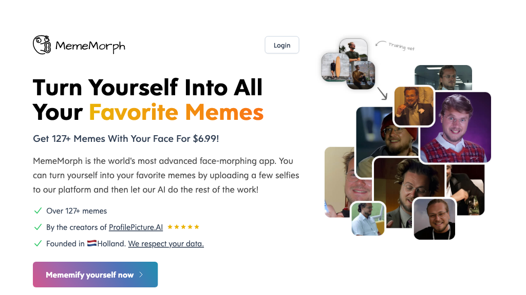Screen dimensions: 526x295
Task: Click the Netherlands flag icon
Action: [91, 244]
